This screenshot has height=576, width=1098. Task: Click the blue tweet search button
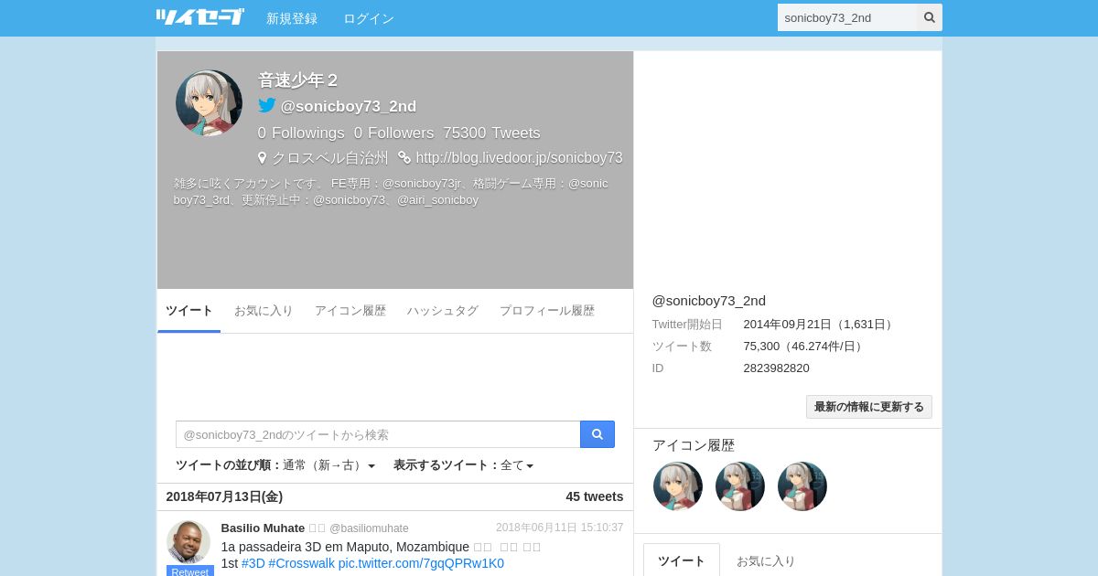coord(597,434)
